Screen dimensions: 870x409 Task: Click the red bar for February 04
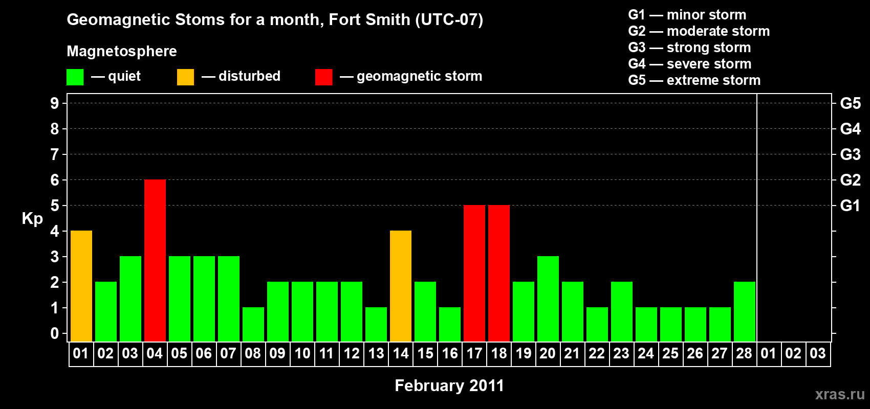pos(155,260)
